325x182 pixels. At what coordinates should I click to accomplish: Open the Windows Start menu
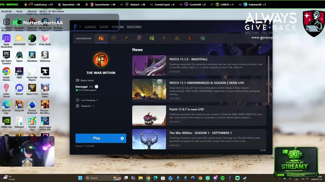[x=80, y=178]
